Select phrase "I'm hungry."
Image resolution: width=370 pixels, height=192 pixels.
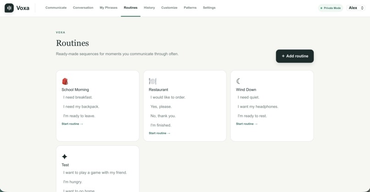point(73,182)
